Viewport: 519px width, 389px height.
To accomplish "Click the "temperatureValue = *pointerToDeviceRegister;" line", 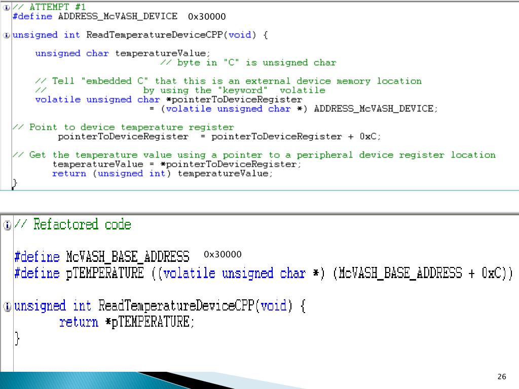I will pyautogui.click(x=177, y=164).
